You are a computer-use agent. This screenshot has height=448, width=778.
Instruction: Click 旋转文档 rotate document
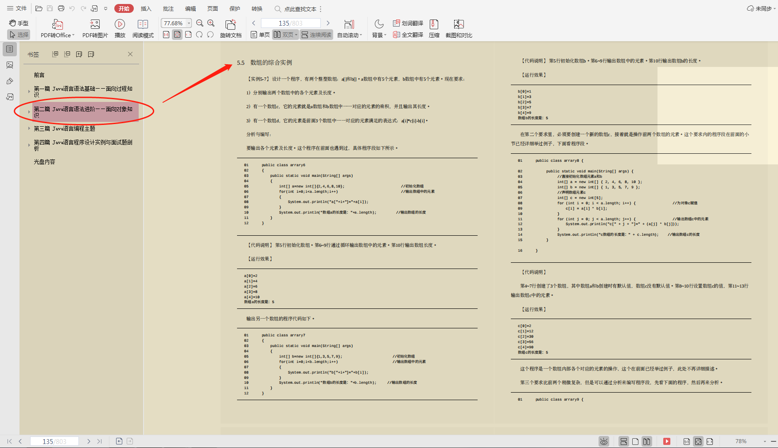[231, 29]
